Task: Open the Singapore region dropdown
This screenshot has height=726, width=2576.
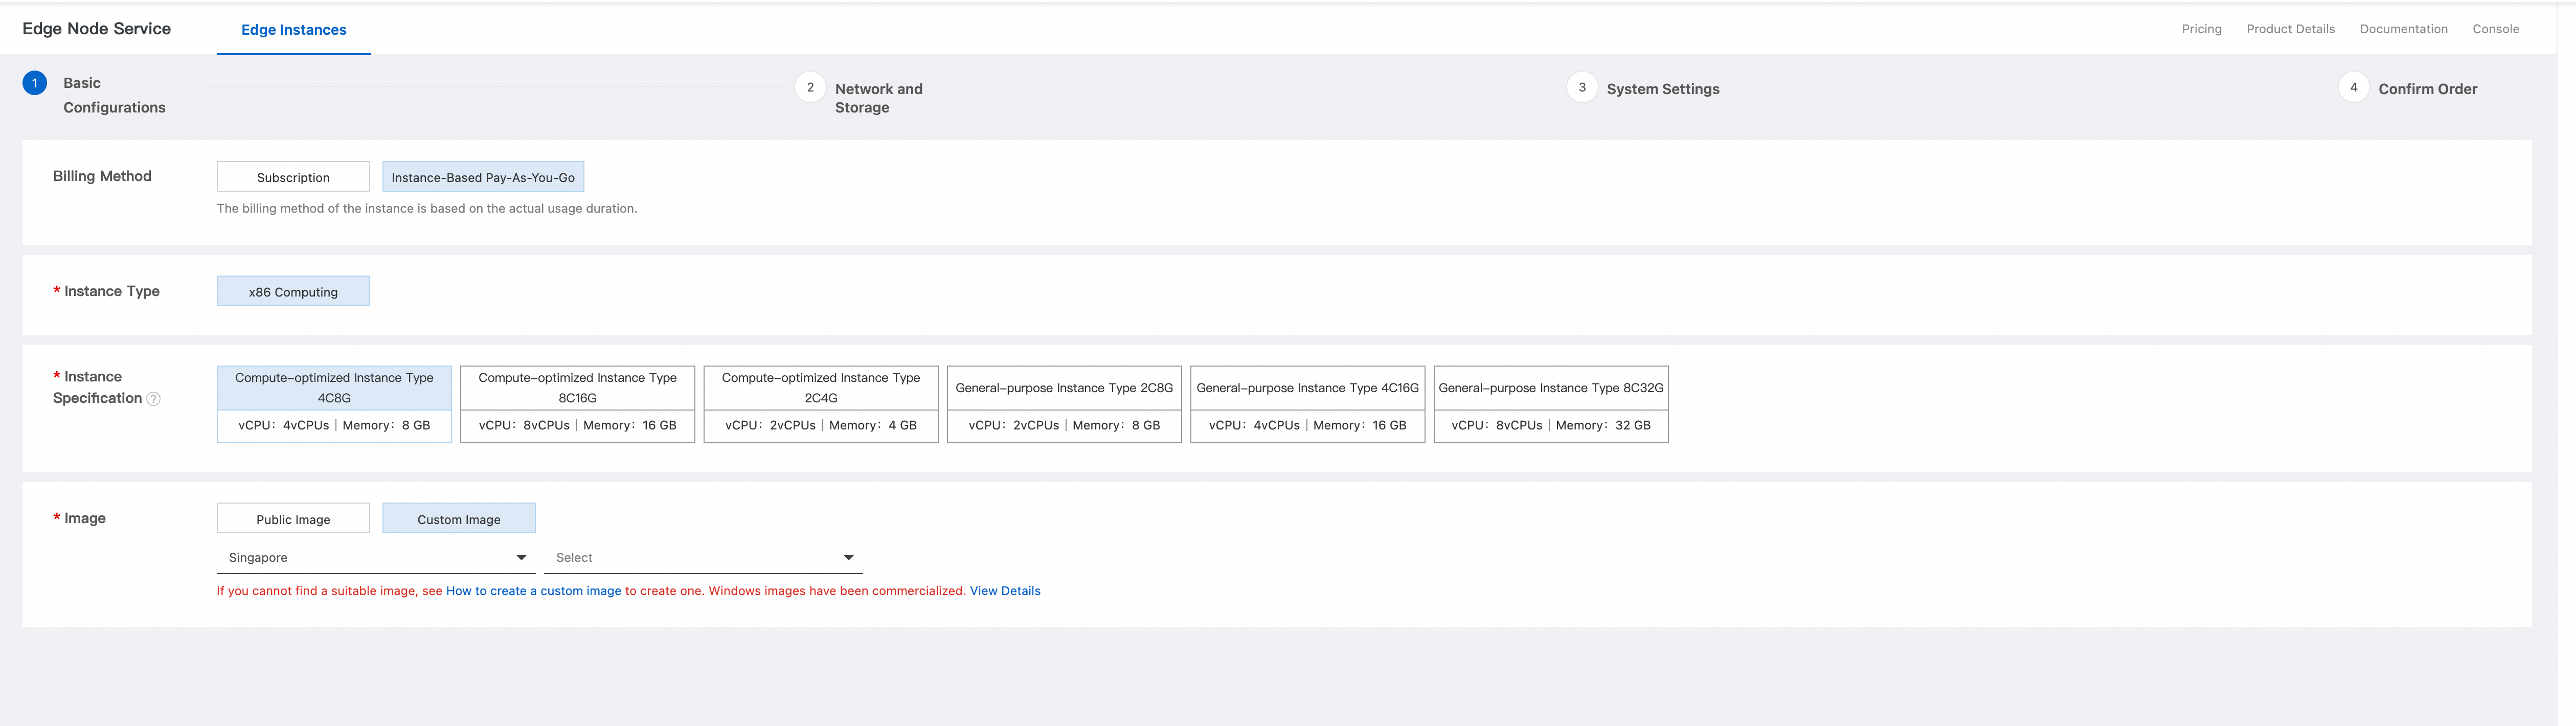Action: (x=375, y=558)
